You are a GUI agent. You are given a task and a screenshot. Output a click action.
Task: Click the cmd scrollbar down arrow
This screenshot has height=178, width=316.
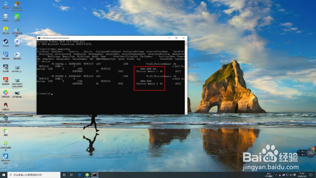(186, 113)
